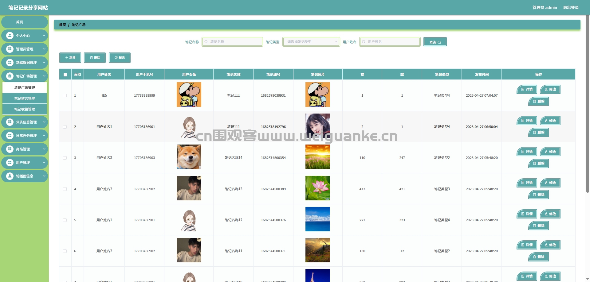Select 笔记留言管理 submenu item
Screen dimensions: 590x282
pyautogui.click(x=25, y=99)
